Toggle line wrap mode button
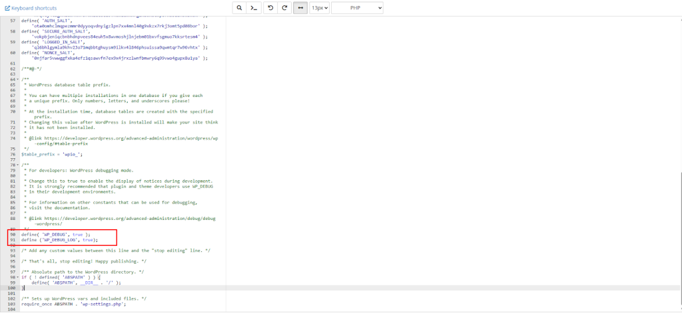 (300, 8)
